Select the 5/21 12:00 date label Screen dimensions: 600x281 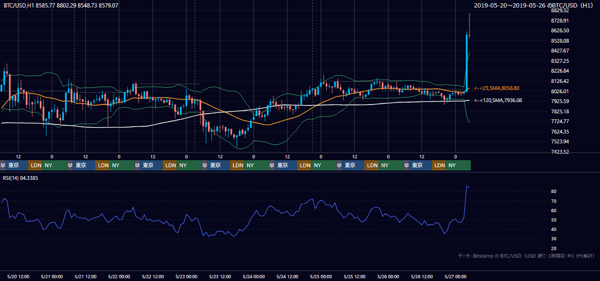(x=85, y=276)
